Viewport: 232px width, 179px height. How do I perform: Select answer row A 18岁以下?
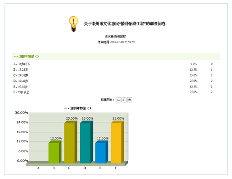point(116,64)
